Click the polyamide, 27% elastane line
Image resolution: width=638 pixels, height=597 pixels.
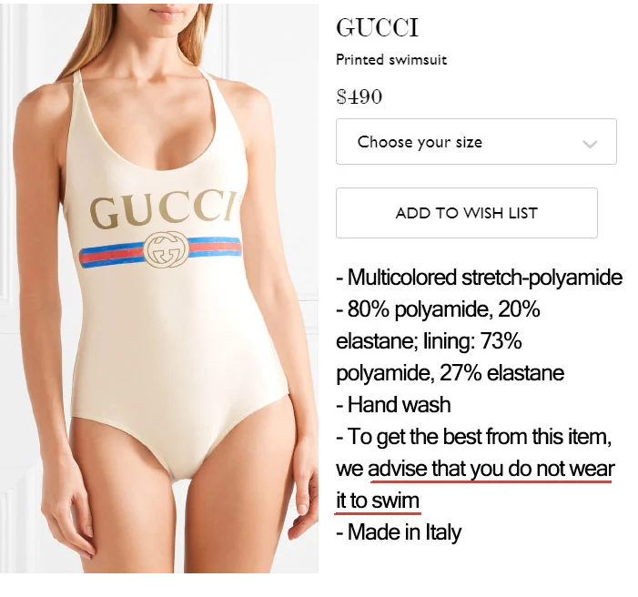[x=450, y=373]
